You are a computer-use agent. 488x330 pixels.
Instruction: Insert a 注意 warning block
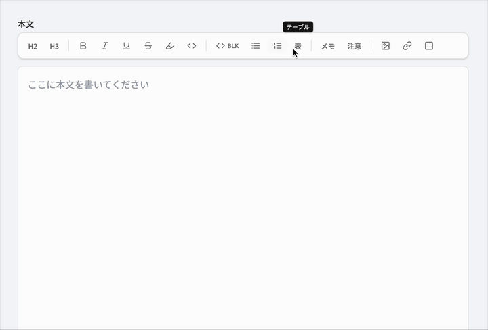(354, 46)
